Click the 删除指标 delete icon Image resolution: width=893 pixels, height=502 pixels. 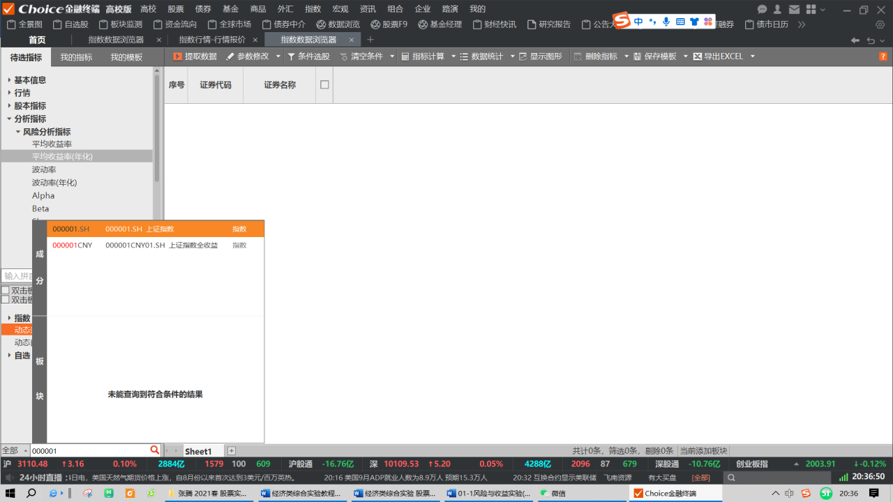coord(578,56)
